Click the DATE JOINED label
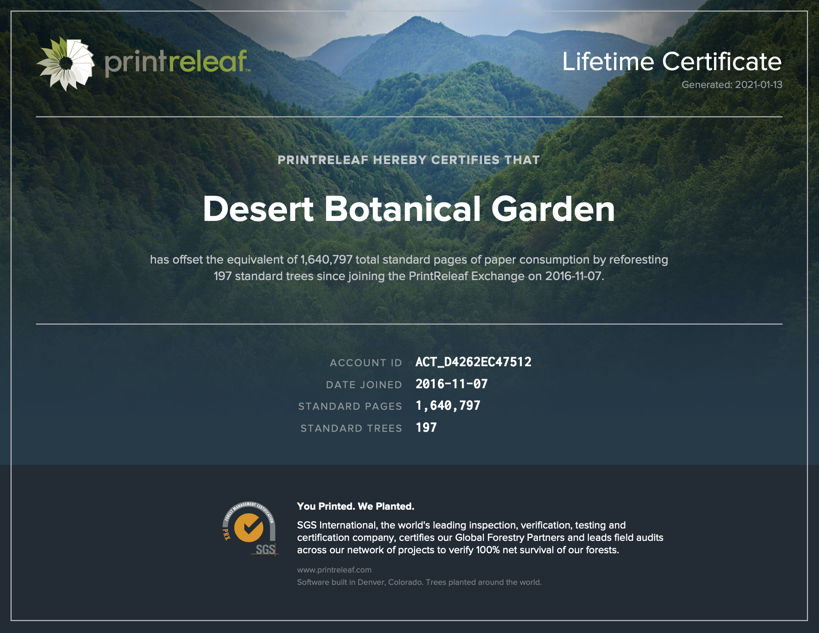 tap(364, 385)
